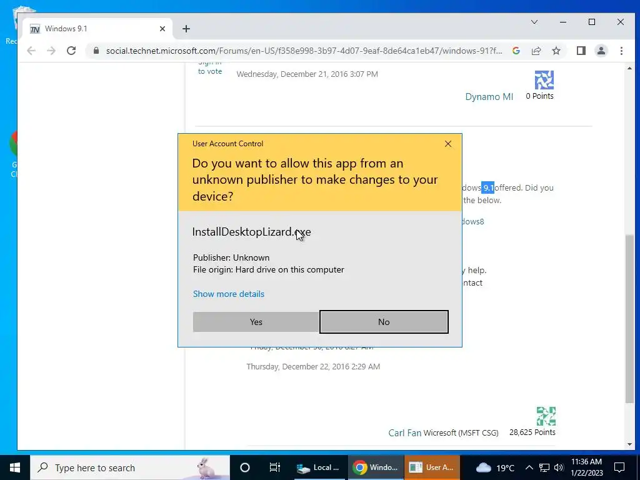Click the 28,625 Points text
640x480 pixels.
pyautogui.click(x=532, y=432)
